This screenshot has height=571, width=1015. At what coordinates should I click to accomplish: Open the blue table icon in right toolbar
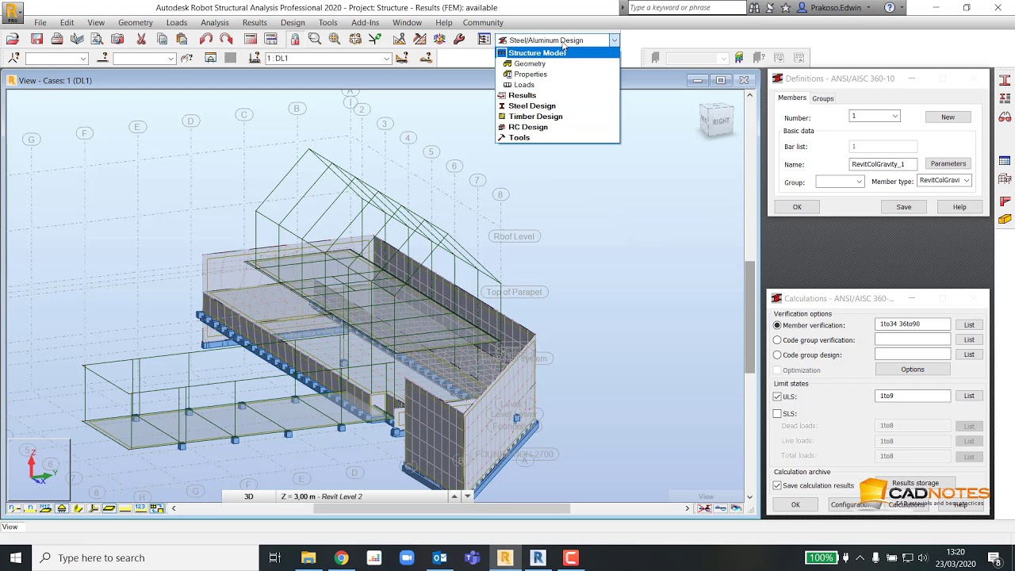tap(1005, 161)
